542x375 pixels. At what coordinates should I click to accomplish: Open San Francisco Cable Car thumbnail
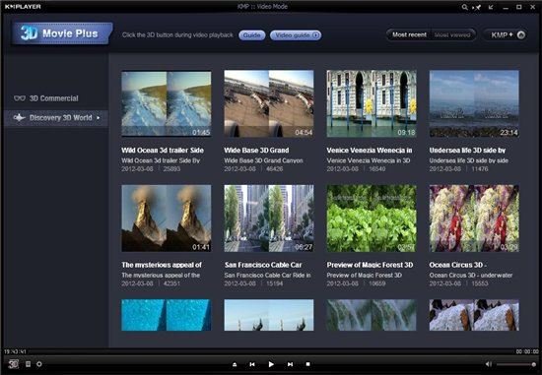[269, 219]
